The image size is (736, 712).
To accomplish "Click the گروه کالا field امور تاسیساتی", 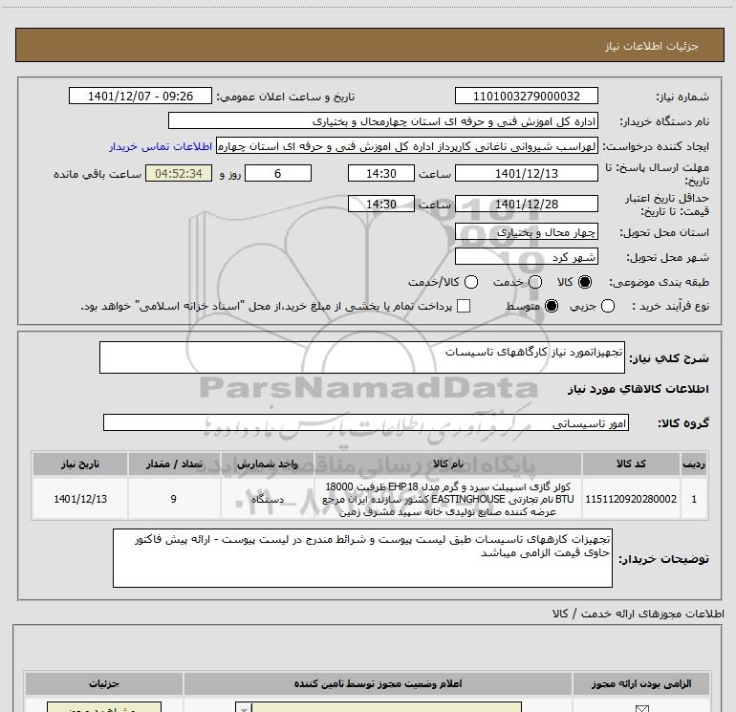I will point(366,422).
